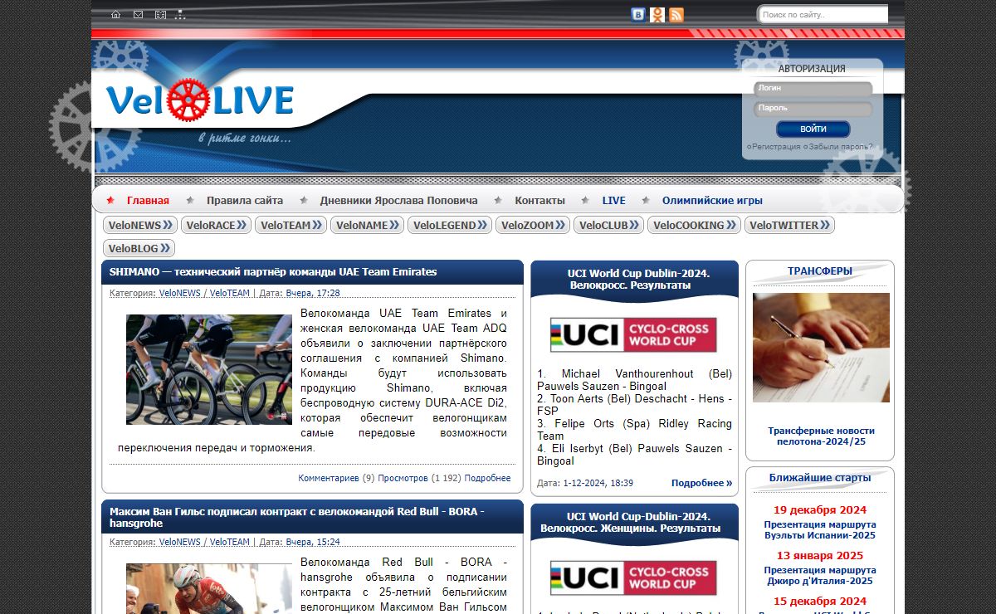Select the VeloTEAM category tab

290,225
